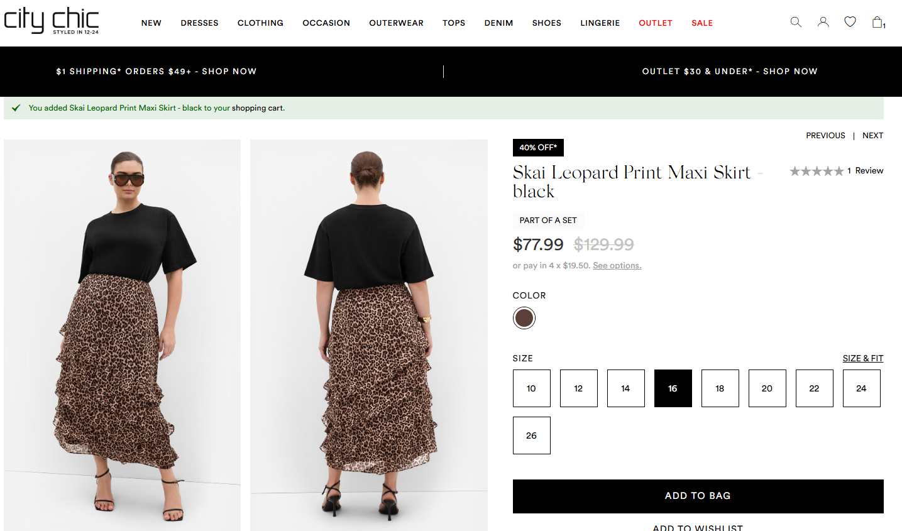
Task: Click the account profile icon
Action: [823, 22]
